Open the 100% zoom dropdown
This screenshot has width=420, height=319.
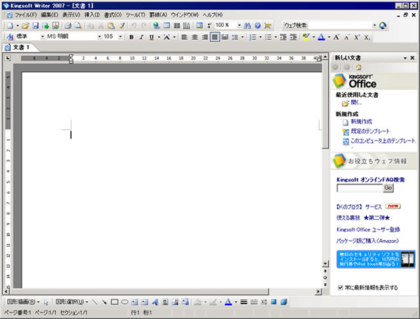click(239, 26)
